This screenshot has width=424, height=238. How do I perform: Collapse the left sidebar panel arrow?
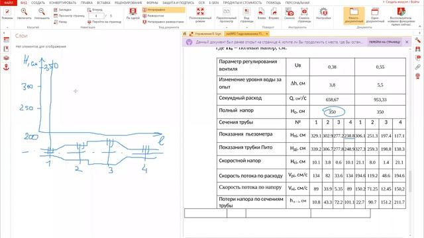(4, 33)
